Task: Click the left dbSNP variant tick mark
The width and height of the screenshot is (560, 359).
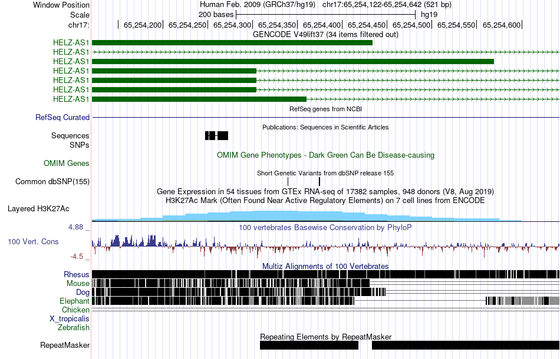Action: tap(288, 181)
